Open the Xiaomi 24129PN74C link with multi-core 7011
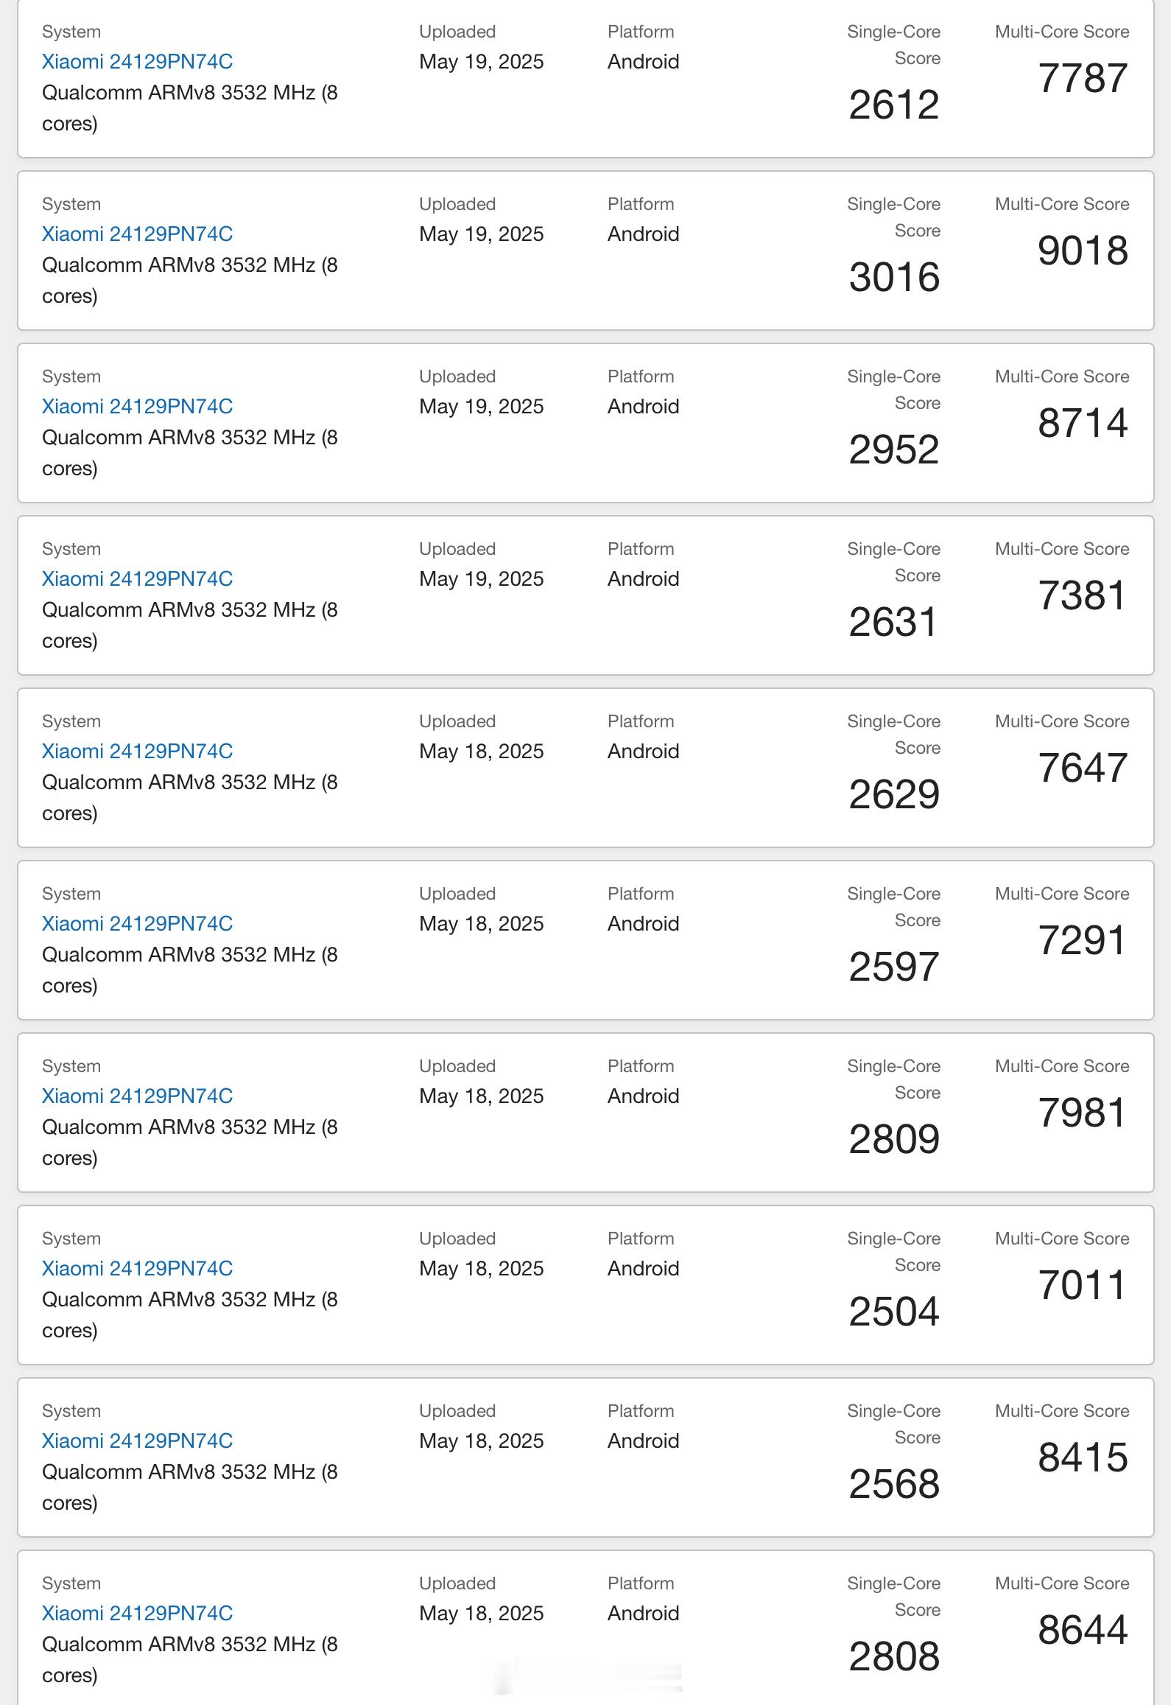 coord(137,1269)
